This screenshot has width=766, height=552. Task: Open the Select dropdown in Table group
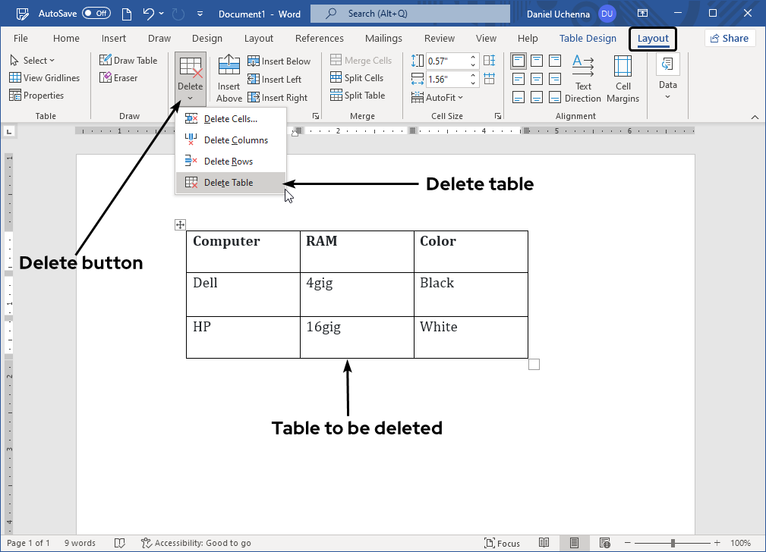[32, 61]
